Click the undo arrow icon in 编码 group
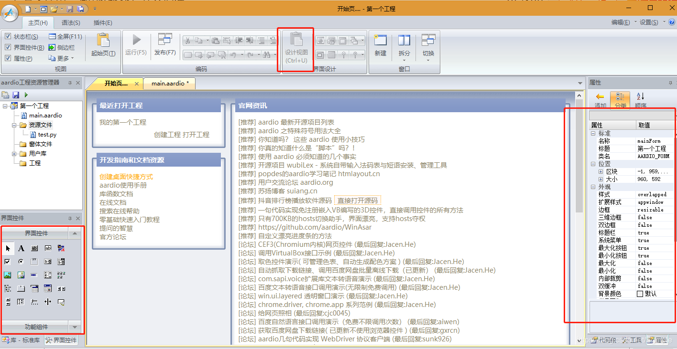Image resolution: width=677 pixels, height=349 pixels. pos(233,55)
